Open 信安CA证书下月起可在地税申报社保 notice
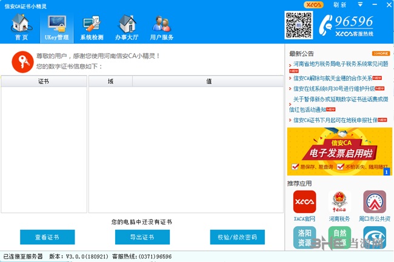The image size is (394, 262). [x=335, y=120]
